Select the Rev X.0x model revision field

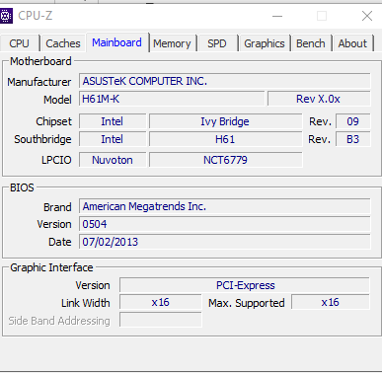point(319,99)
